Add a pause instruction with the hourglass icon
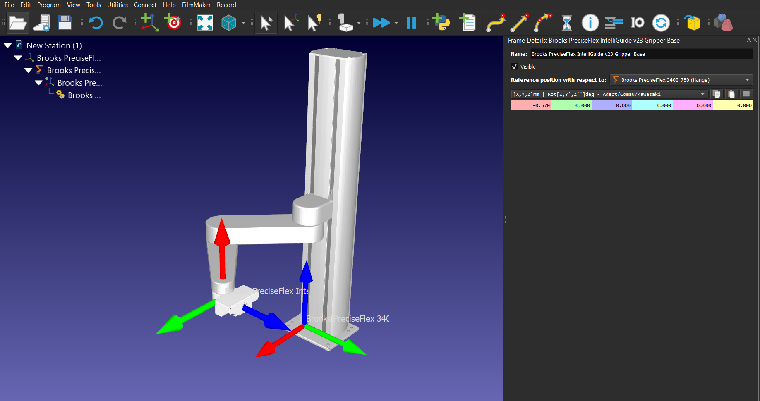 pos(566,23)
